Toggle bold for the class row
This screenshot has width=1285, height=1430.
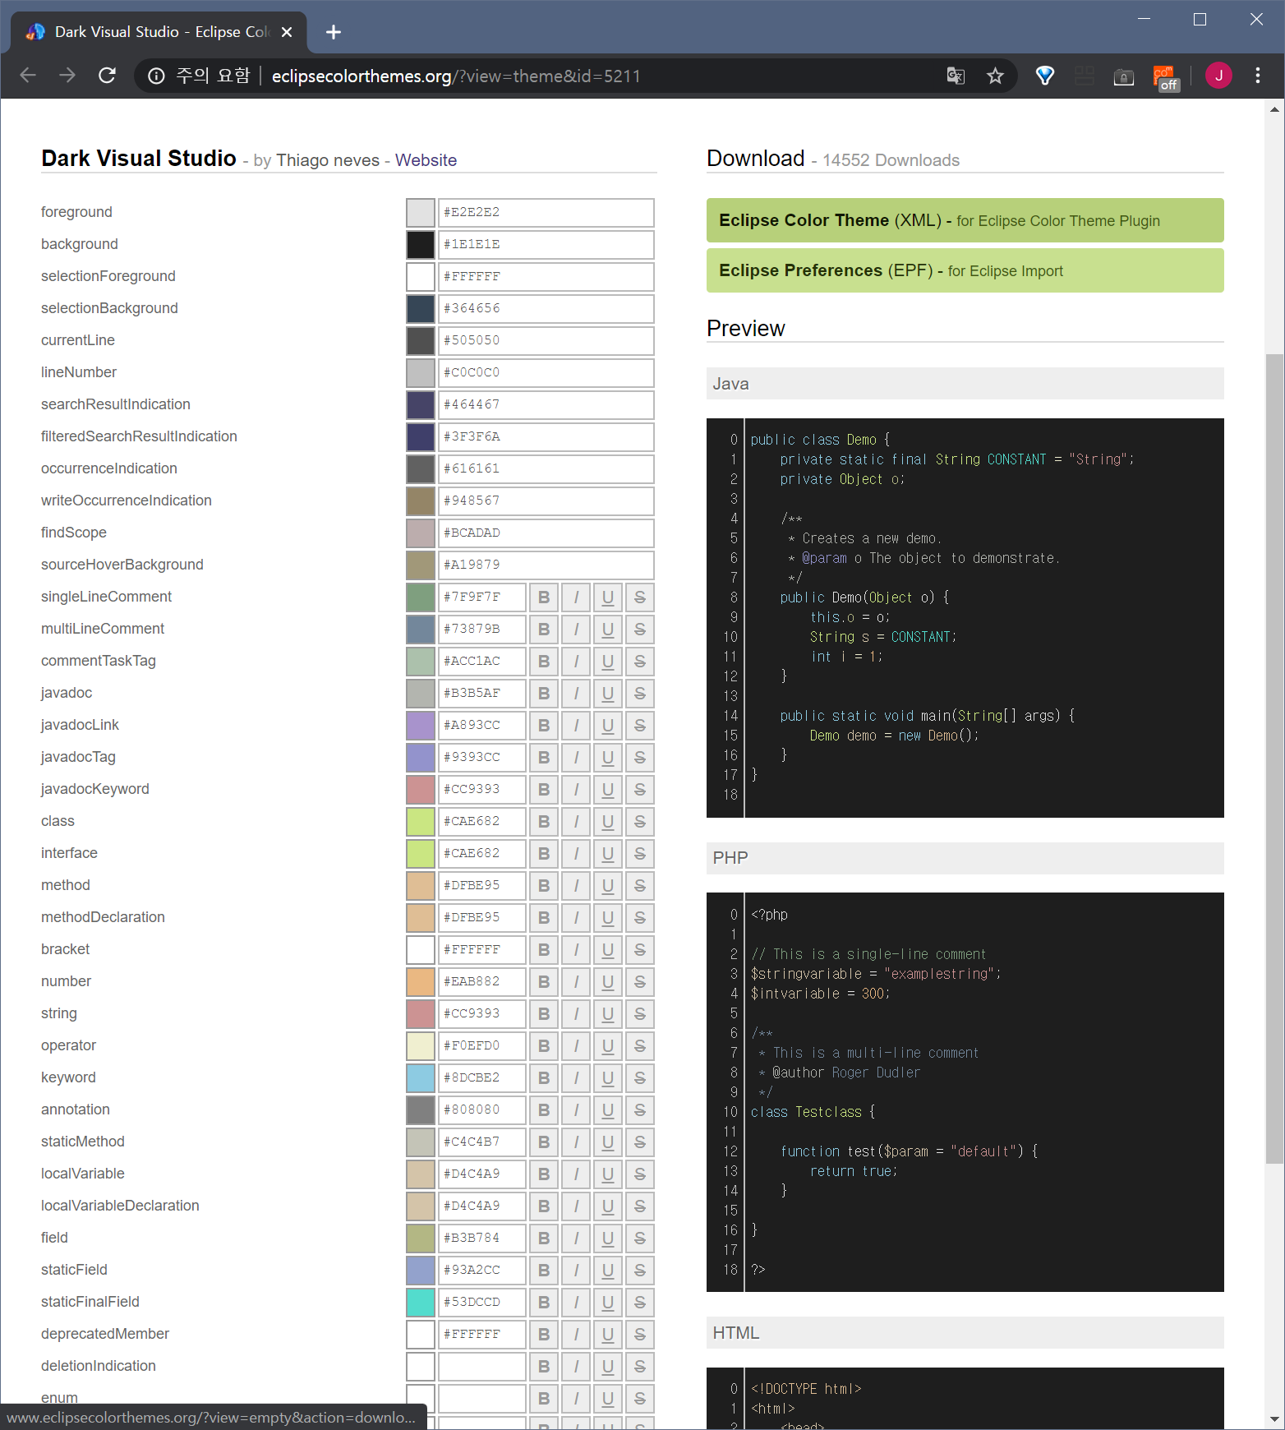click(544, 822)
